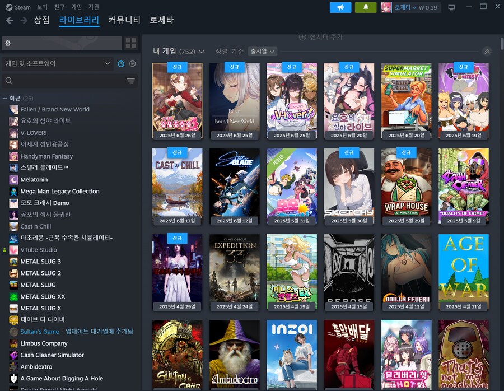This screenshot has width=504, height=391.
Task: Click the Ambidextro sidebar icon
Action: [13, 366]
